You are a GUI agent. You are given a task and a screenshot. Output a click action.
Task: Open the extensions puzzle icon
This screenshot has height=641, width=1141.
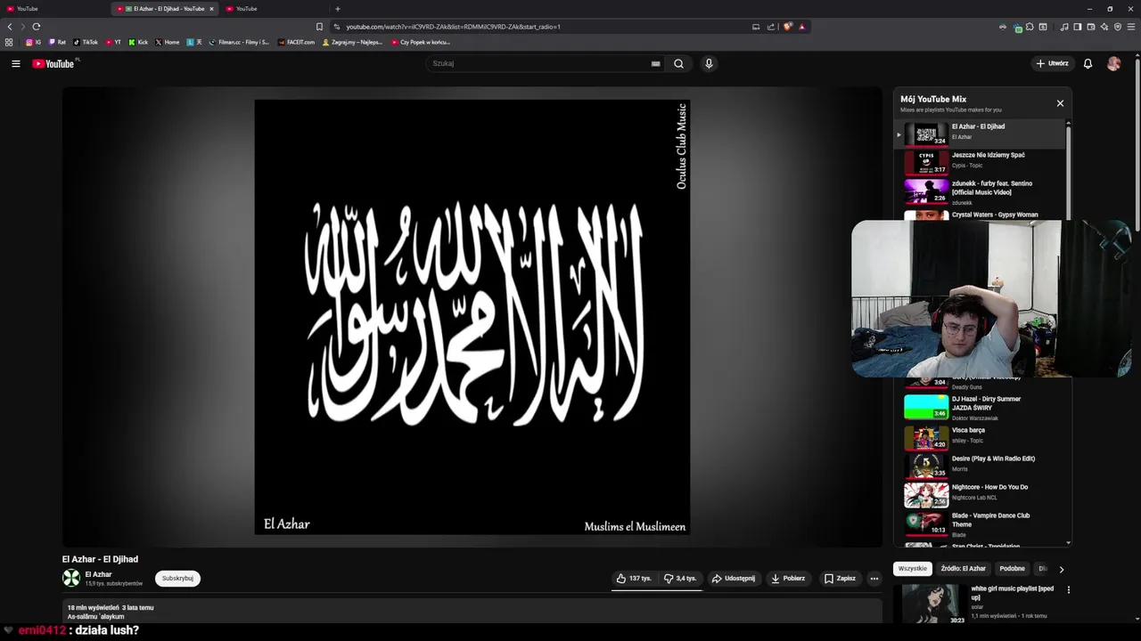click(x=1030, y=27)
